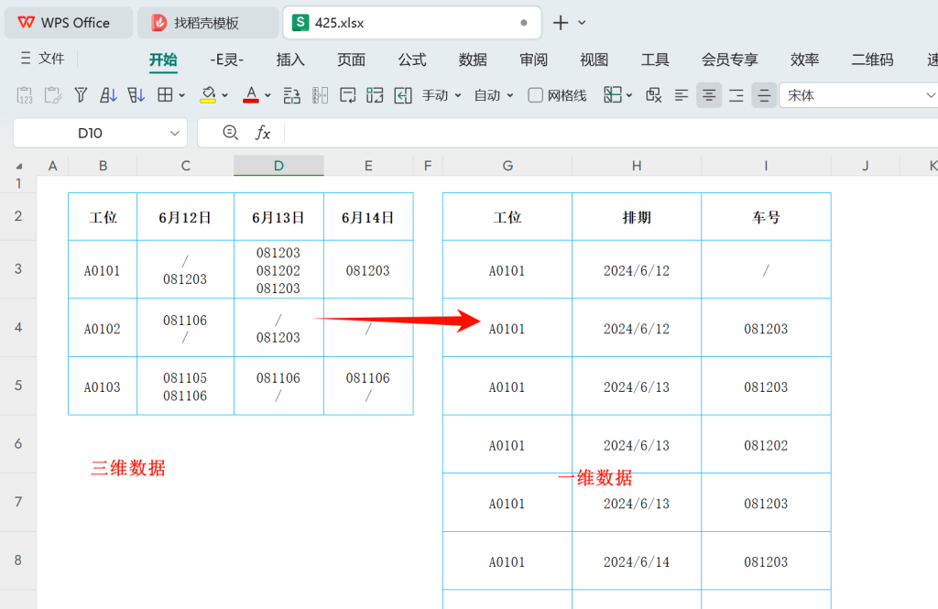This screenshot has height=609, width=938.
Task: Open the 工具 ribbon tab
Action: [x=655, y=60]
